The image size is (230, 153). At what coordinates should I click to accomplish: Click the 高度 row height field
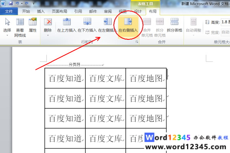225,22
